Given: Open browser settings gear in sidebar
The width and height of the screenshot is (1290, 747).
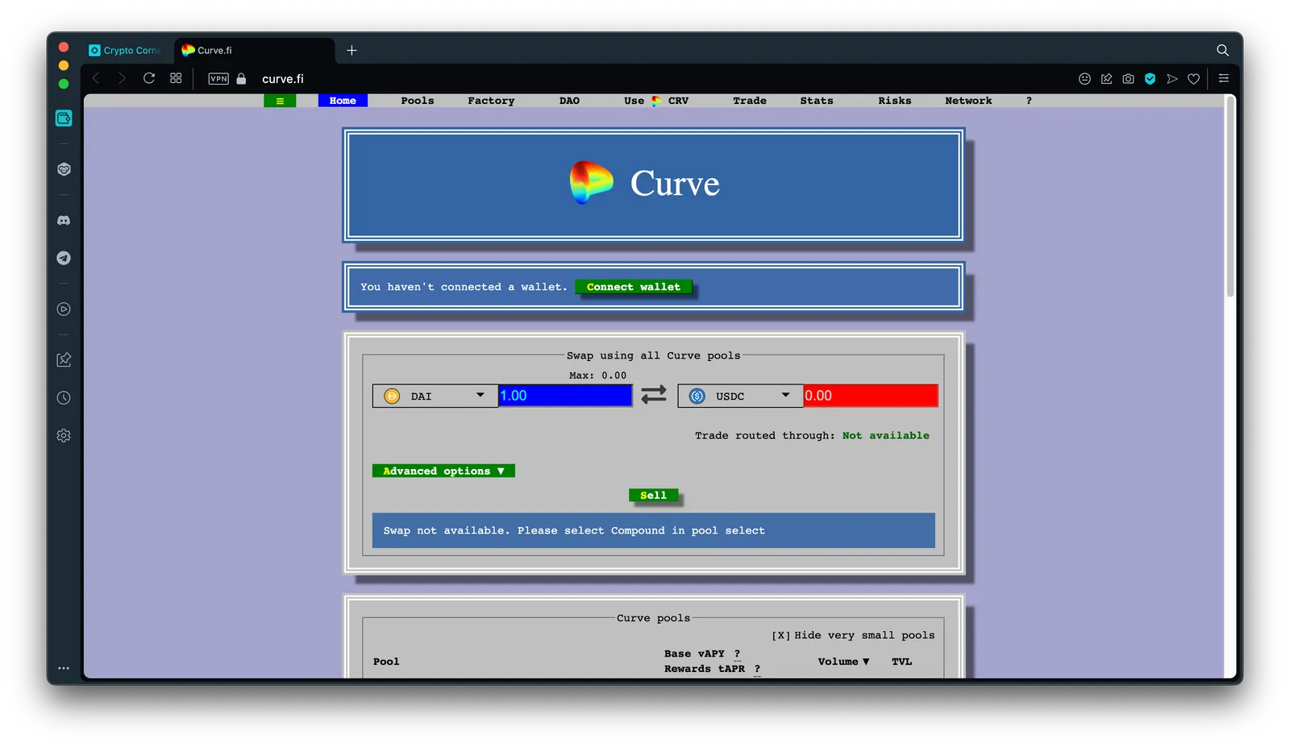Looking at the screenshot, I should click(64, 435).
